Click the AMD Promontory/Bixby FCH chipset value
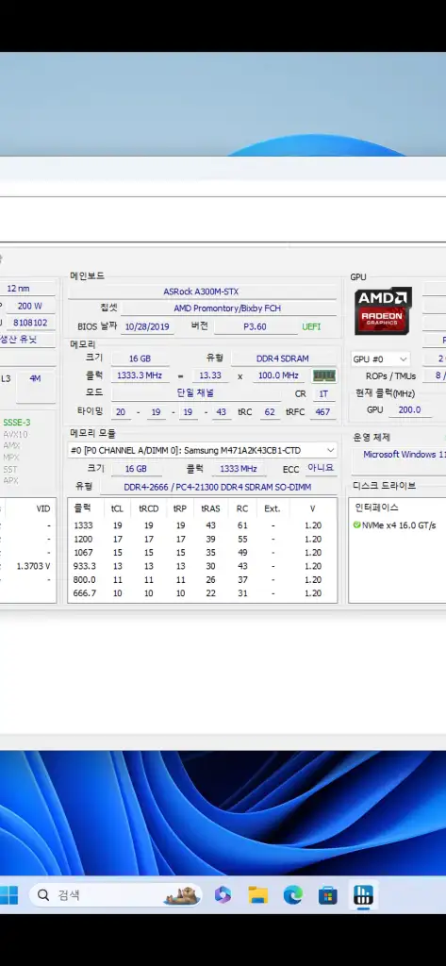446x966 pixels. point(227,308)
